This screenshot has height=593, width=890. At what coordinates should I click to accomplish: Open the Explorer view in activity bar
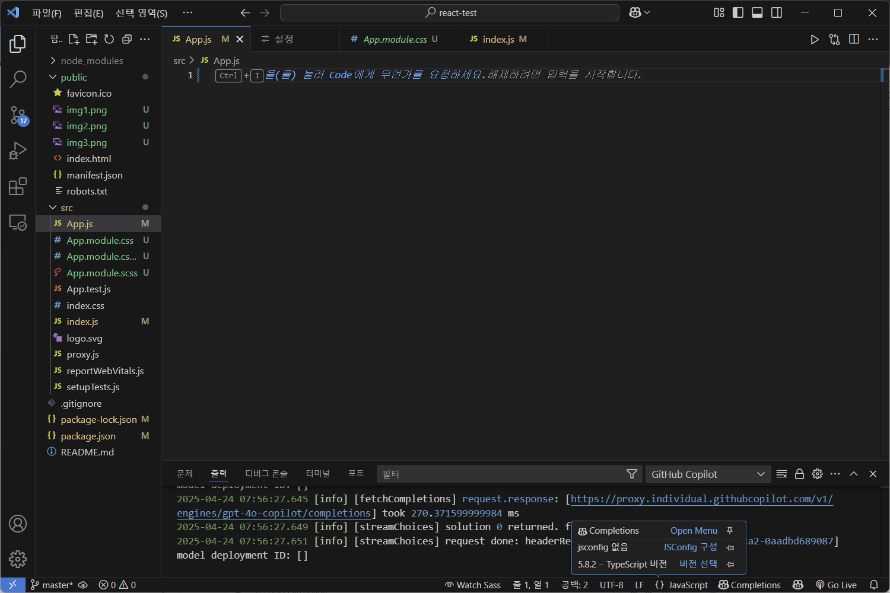point(18,43)
